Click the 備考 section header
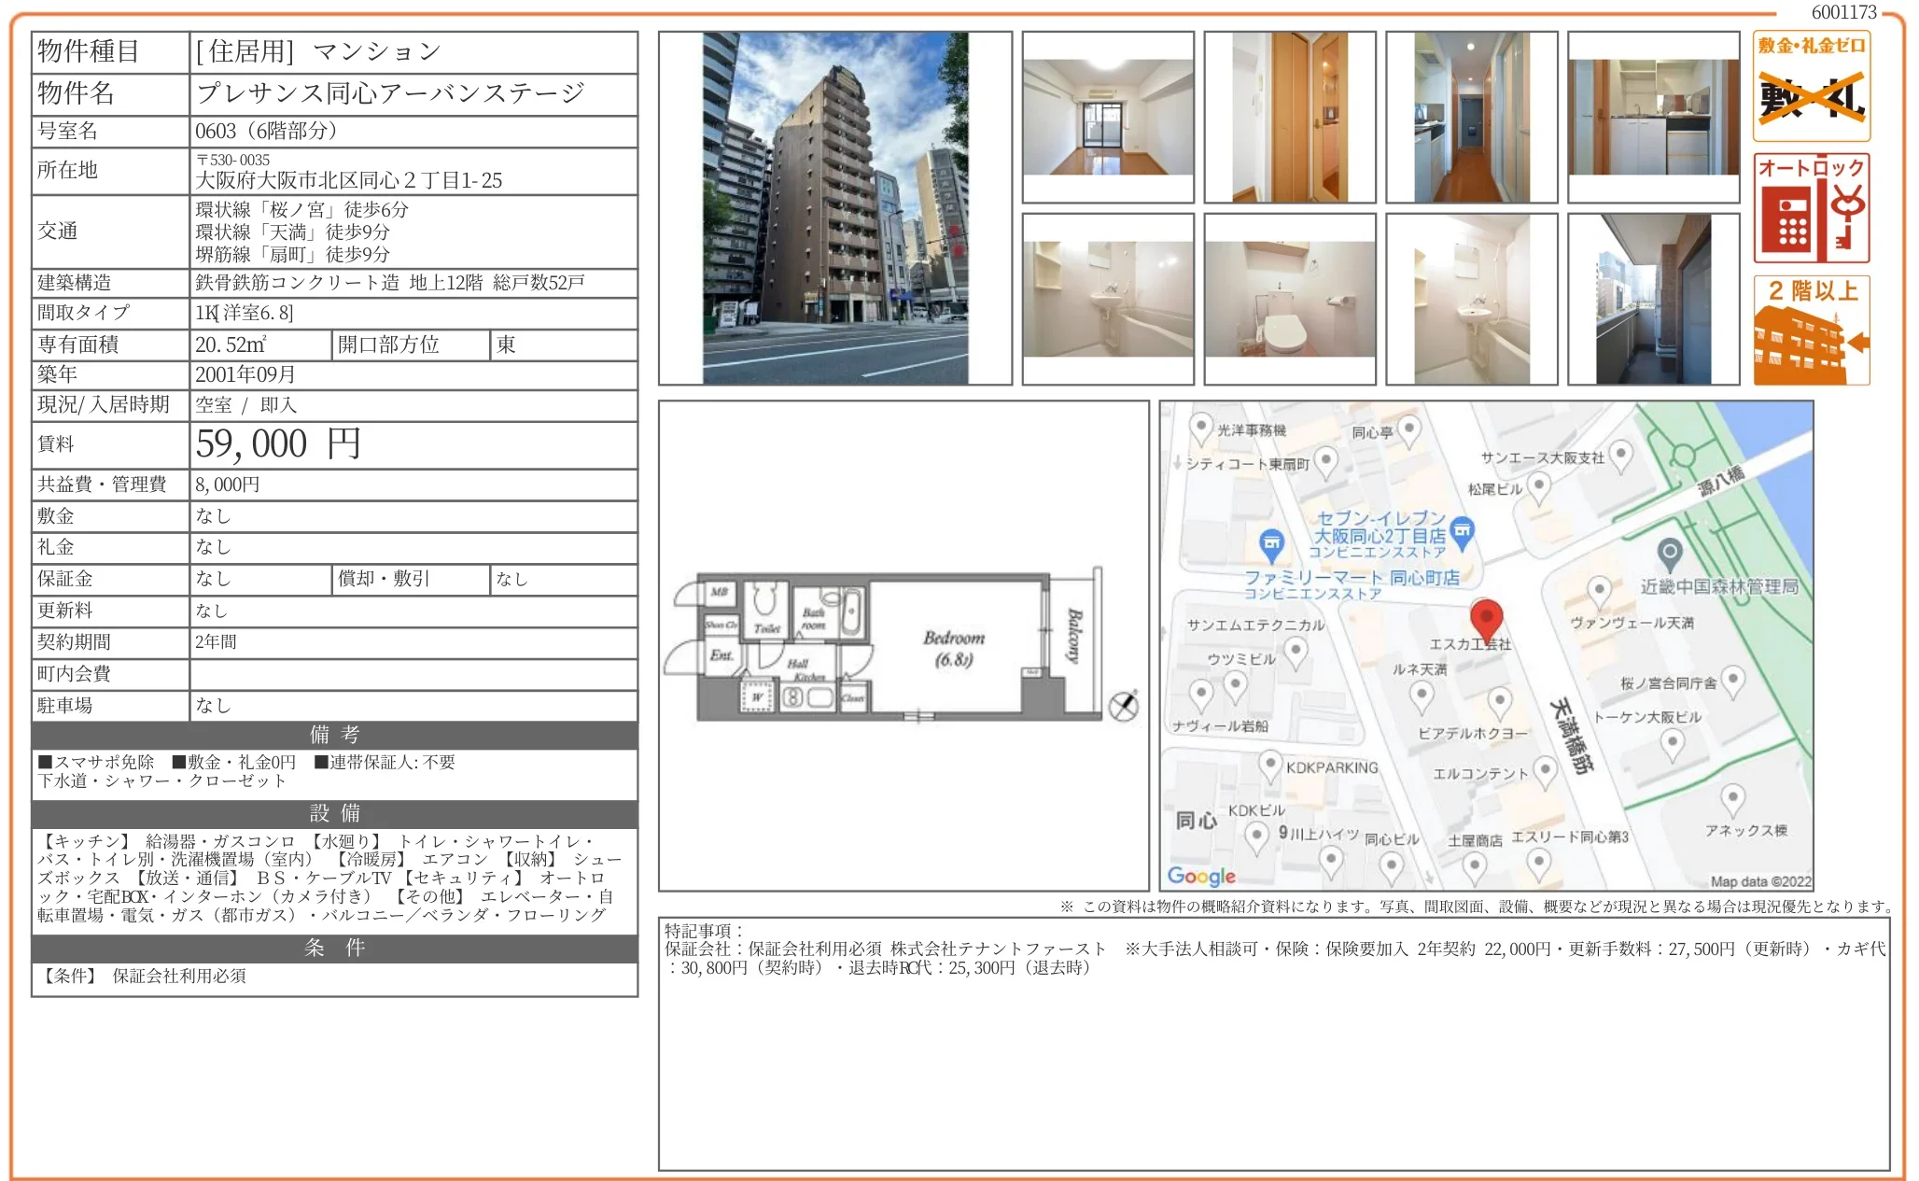This screenshot has height=1181, width=1919. (334, 735)
